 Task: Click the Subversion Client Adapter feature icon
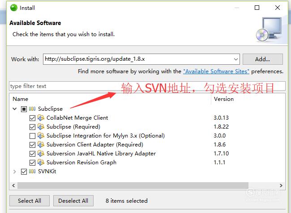[41, 145]
